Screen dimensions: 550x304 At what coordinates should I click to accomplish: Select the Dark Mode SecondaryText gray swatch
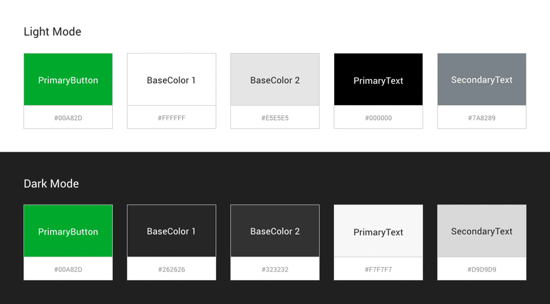point(482,231)
